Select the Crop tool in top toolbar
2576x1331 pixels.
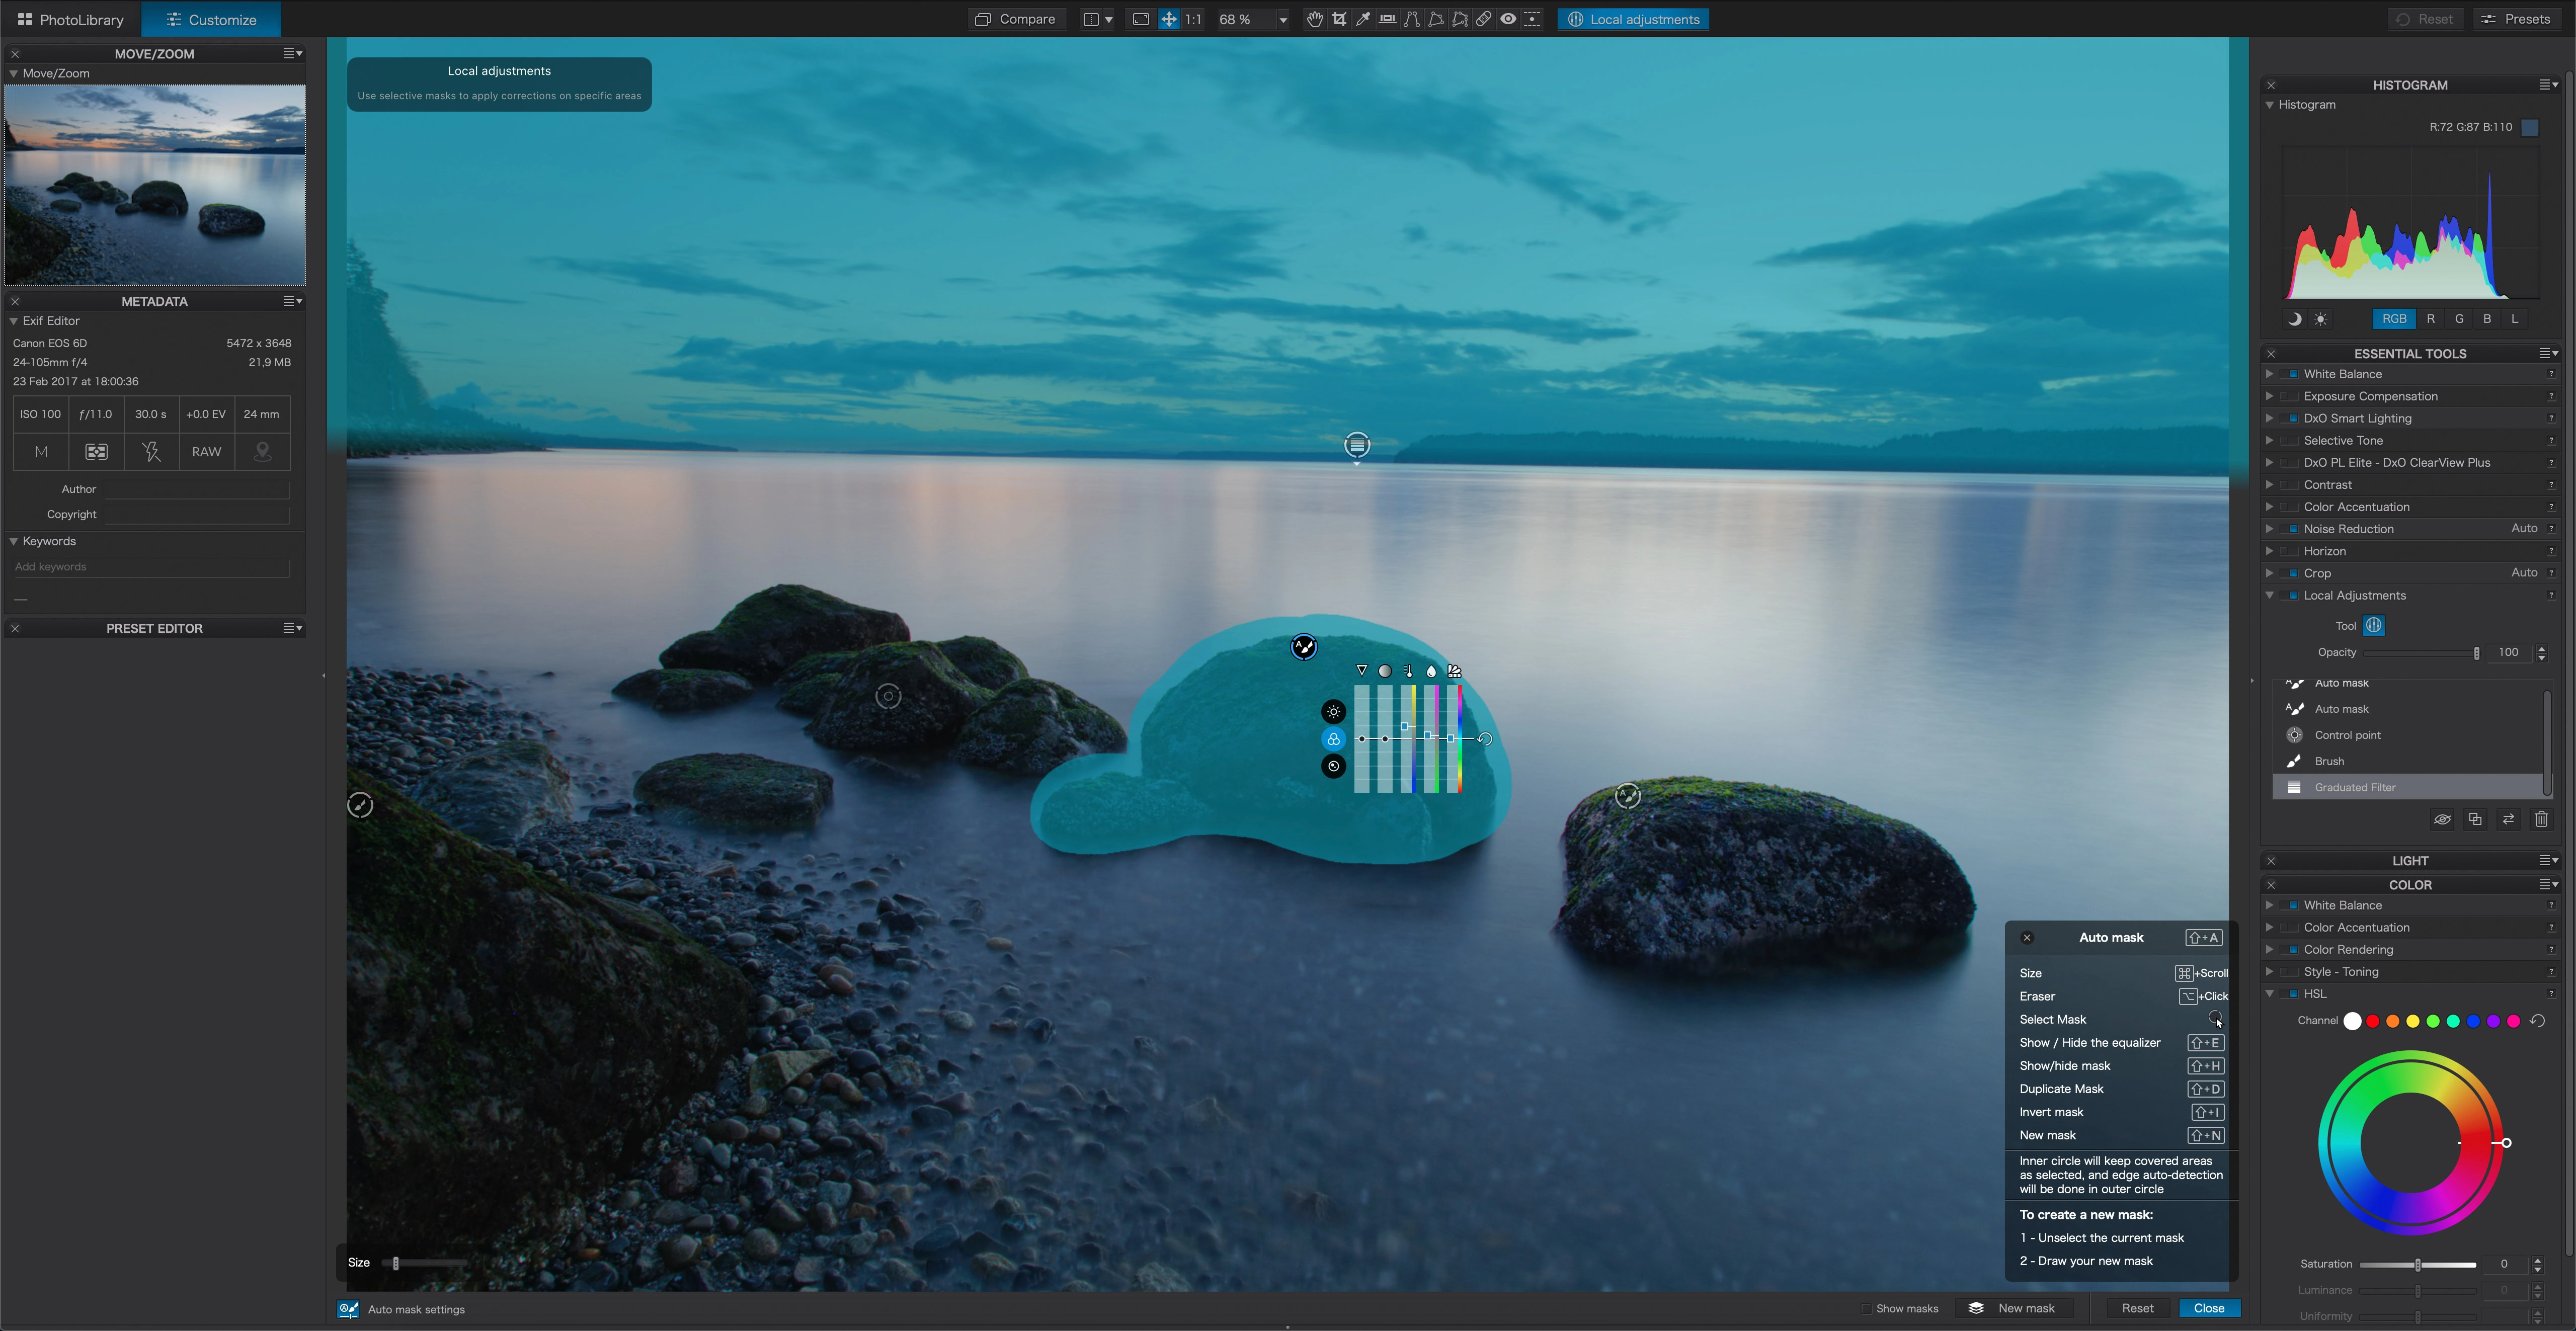[x=1339, y=19]
